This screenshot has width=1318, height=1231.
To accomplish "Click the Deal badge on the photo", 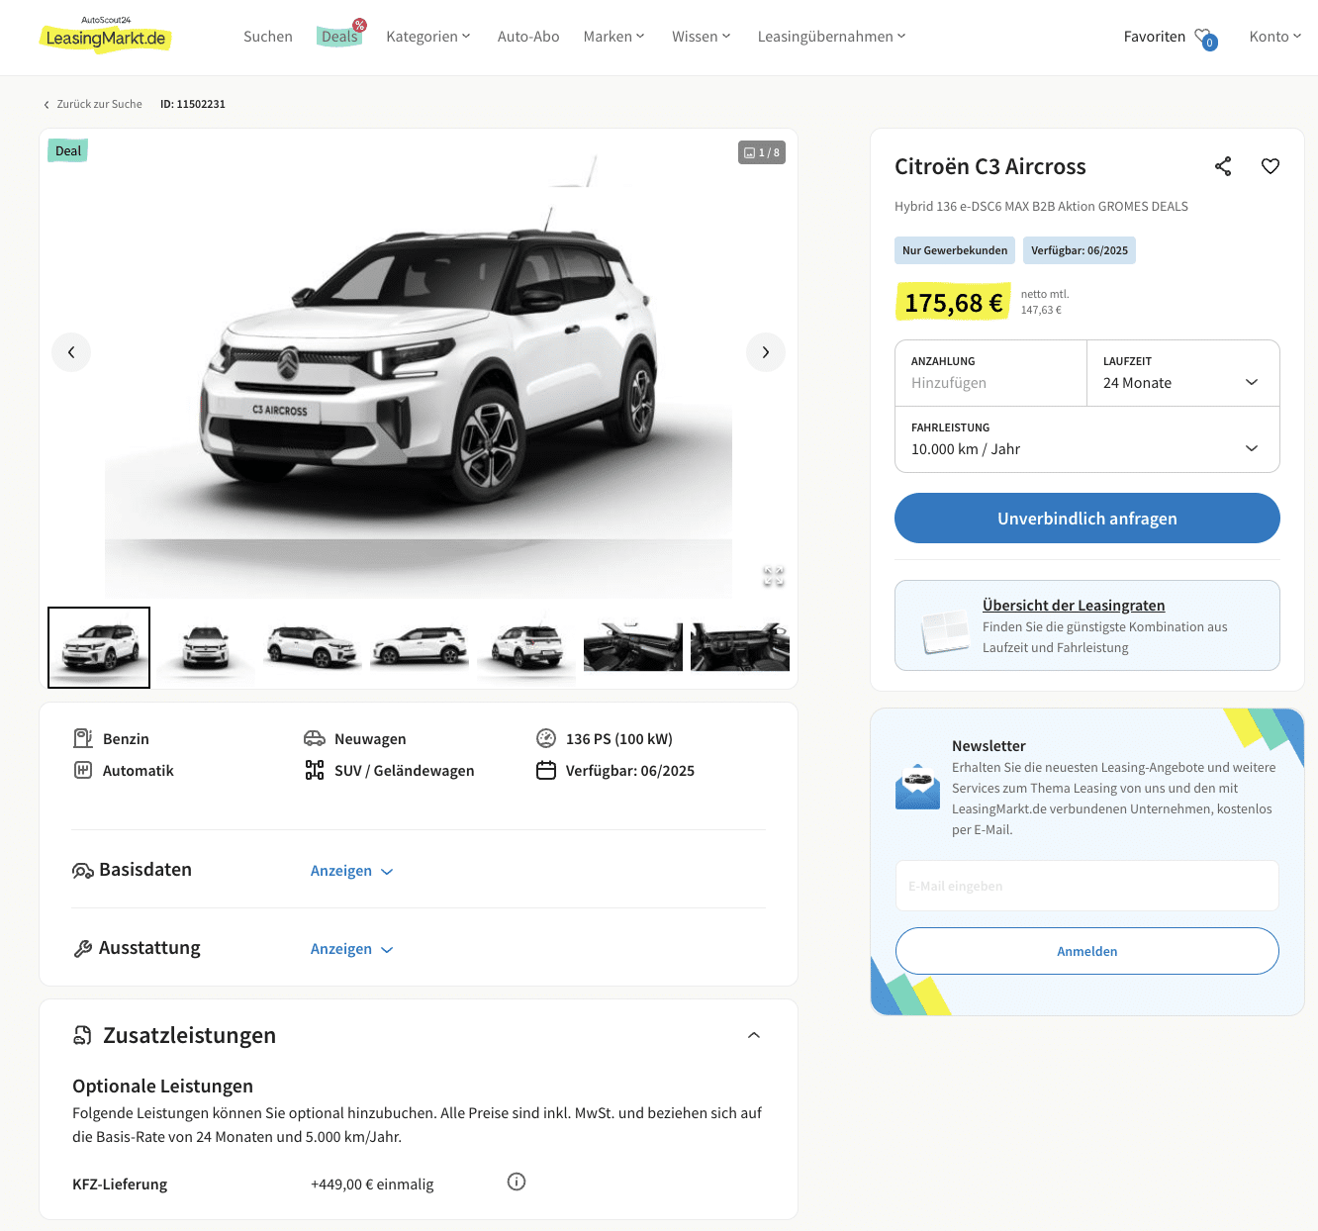I will (x=68, y=150).
